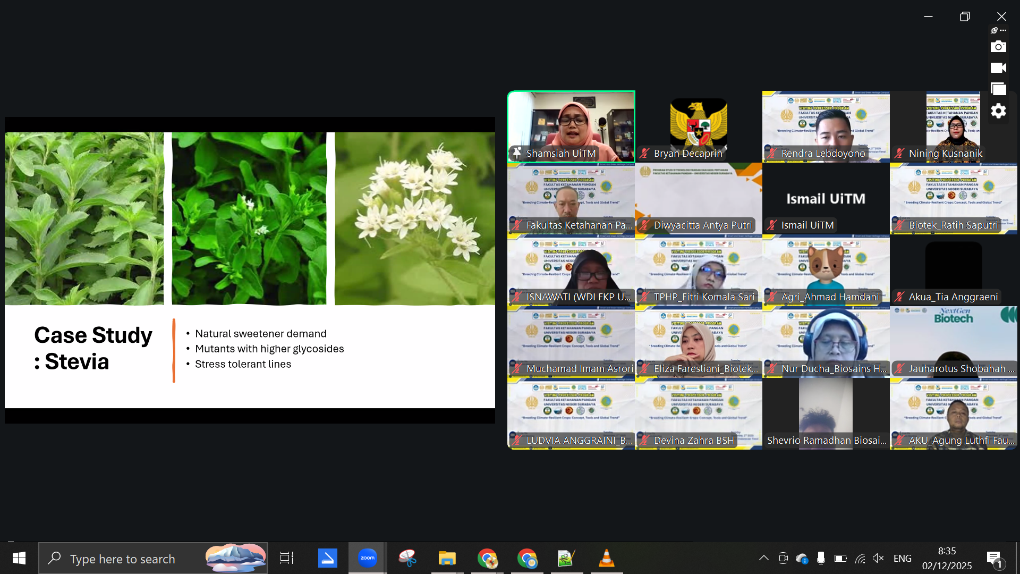The width and height of the screenshot is (1020, 574).
Task: Click the microphone icon in system tray
Action: click(x=821, y=558)
